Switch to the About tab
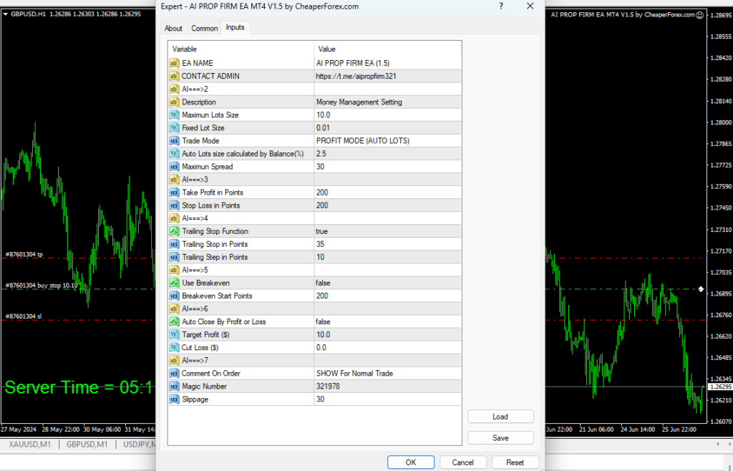Image resolution: width=733 pixels, height=471 pixels. click(173, 28)
